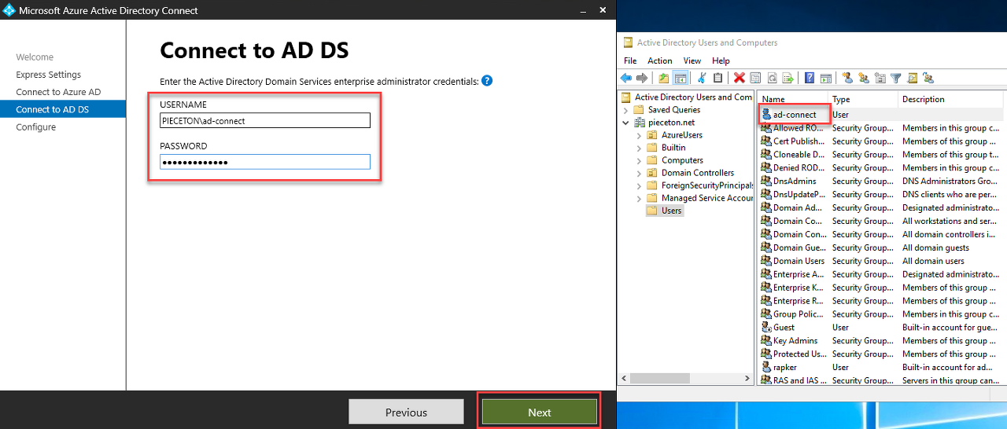Expand the ForeignSecurityPrincipals container
This screenshot has height=429, width=1007.
[639, 185]
